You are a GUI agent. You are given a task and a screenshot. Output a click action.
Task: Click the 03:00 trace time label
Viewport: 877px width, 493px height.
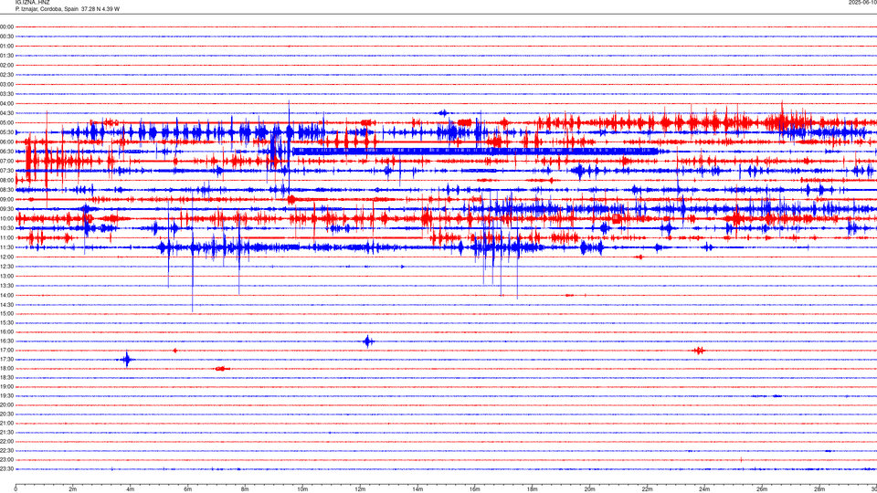pos(6,84)
